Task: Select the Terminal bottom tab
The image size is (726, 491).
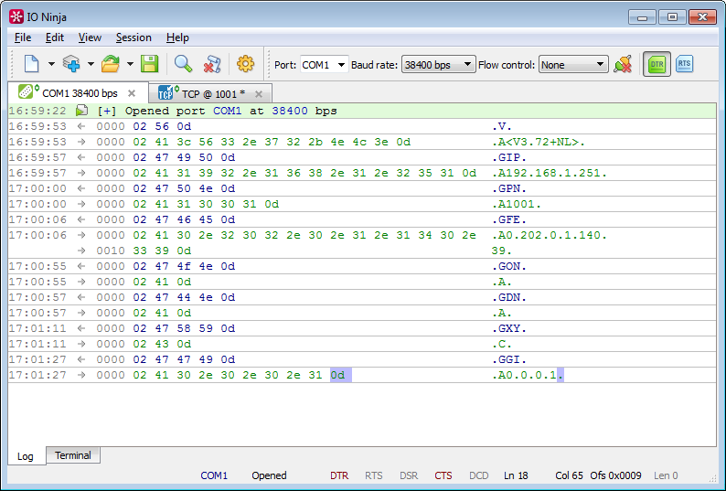Action: (73, 455)
